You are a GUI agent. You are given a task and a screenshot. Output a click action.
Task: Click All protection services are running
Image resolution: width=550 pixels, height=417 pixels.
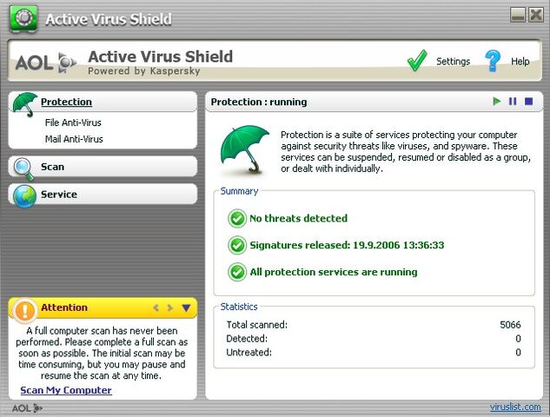coord(334,272)
